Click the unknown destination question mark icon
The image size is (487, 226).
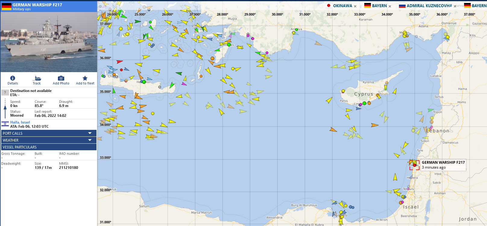5,93
